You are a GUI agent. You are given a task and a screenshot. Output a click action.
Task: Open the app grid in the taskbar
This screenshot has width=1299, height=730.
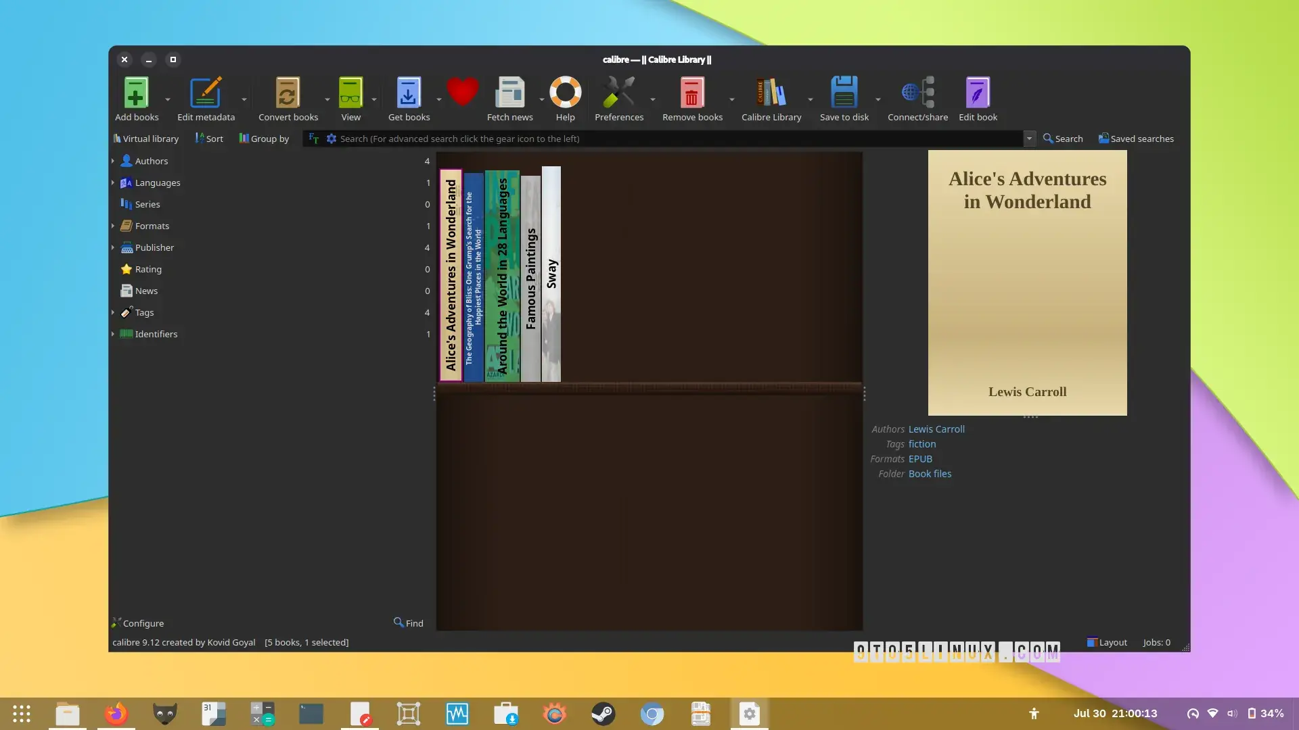coord(22,714)
